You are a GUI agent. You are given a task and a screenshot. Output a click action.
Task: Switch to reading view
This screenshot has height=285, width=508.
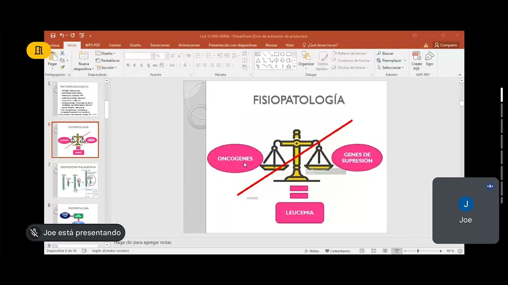click(x=385, y=251)
